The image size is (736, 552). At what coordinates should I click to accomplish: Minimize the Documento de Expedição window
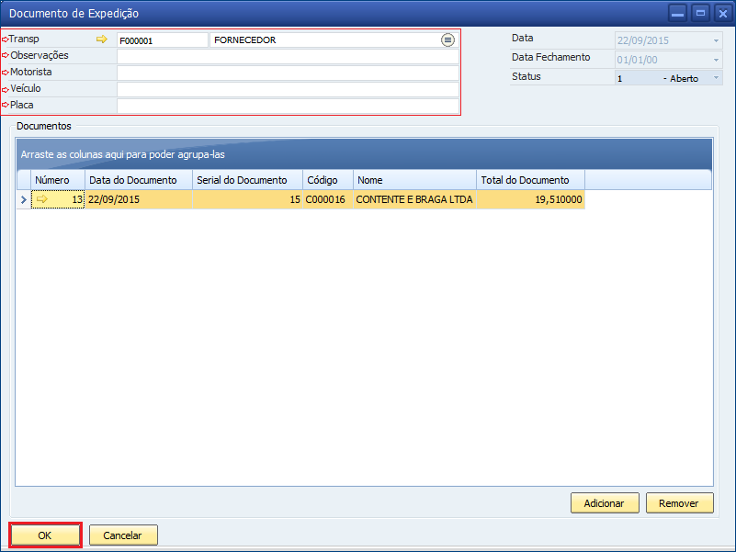point(678,13)
